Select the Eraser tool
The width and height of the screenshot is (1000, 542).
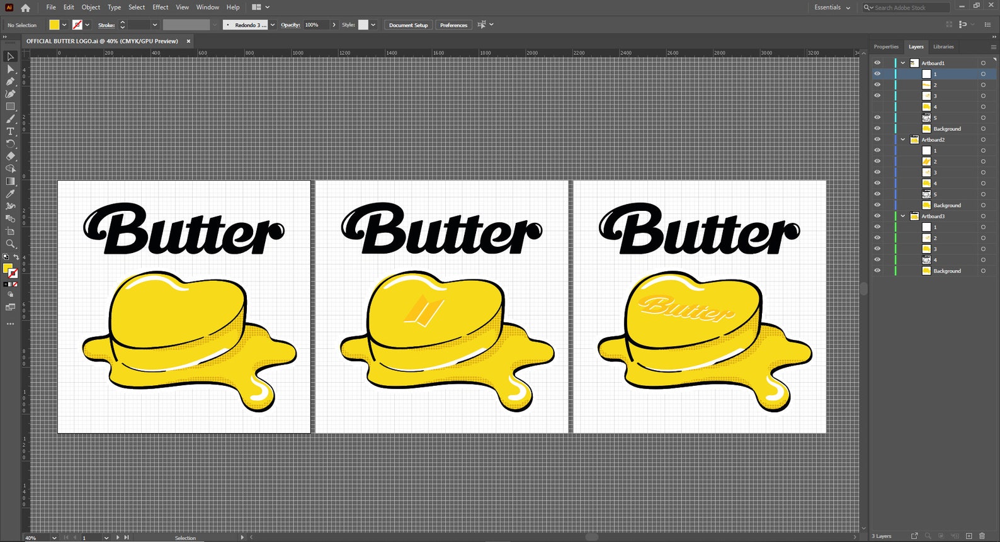click(10, 156)
